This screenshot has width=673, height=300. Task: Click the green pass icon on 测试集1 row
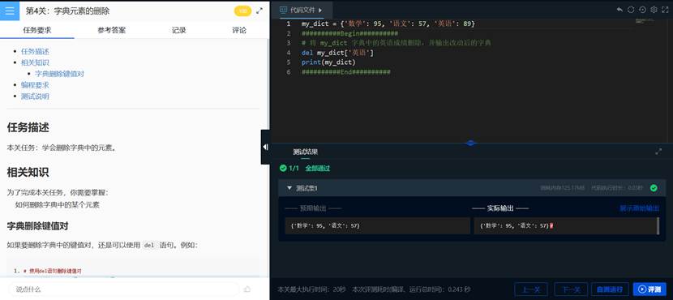654,188
